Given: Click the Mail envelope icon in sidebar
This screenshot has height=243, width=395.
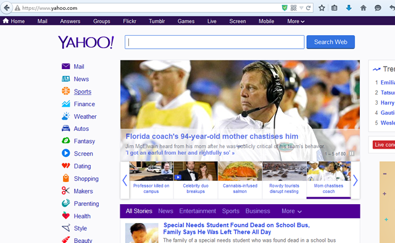Looking at the screenshot, I should click(66, 66).
